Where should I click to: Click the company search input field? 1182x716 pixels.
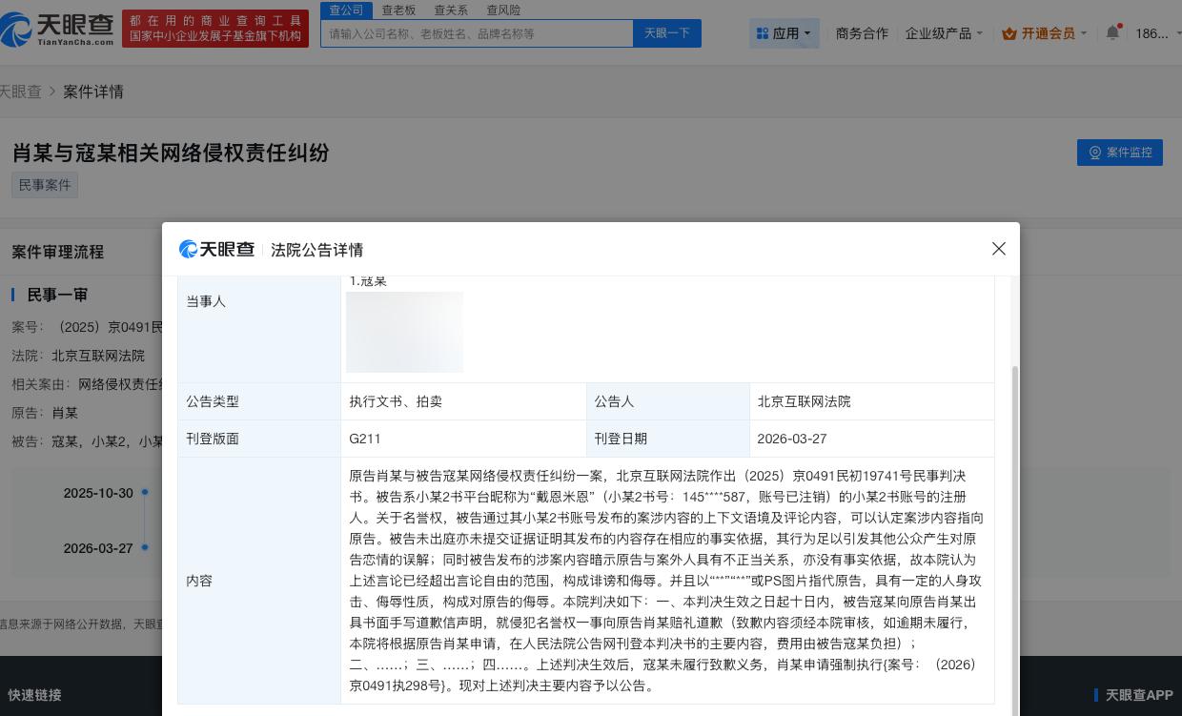point(477,32)
